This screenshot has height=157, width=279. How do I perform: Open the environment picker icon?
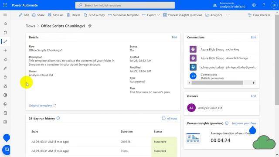(215, 5)
